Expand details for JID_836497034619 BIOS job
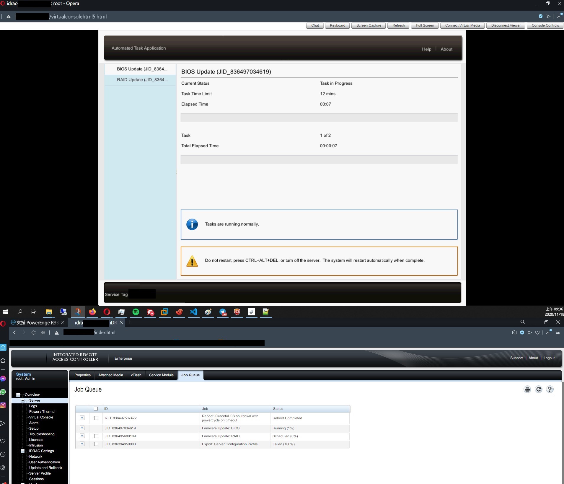 click(x=82, y=428)
